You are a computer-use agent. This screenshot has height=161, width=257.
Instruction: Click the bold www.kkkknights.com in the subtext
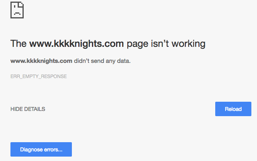[x=41, y=61]
